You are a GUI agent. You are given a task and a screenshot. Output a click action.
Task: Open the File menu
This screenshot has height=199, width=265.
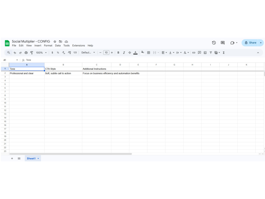[x=14, y=46]
